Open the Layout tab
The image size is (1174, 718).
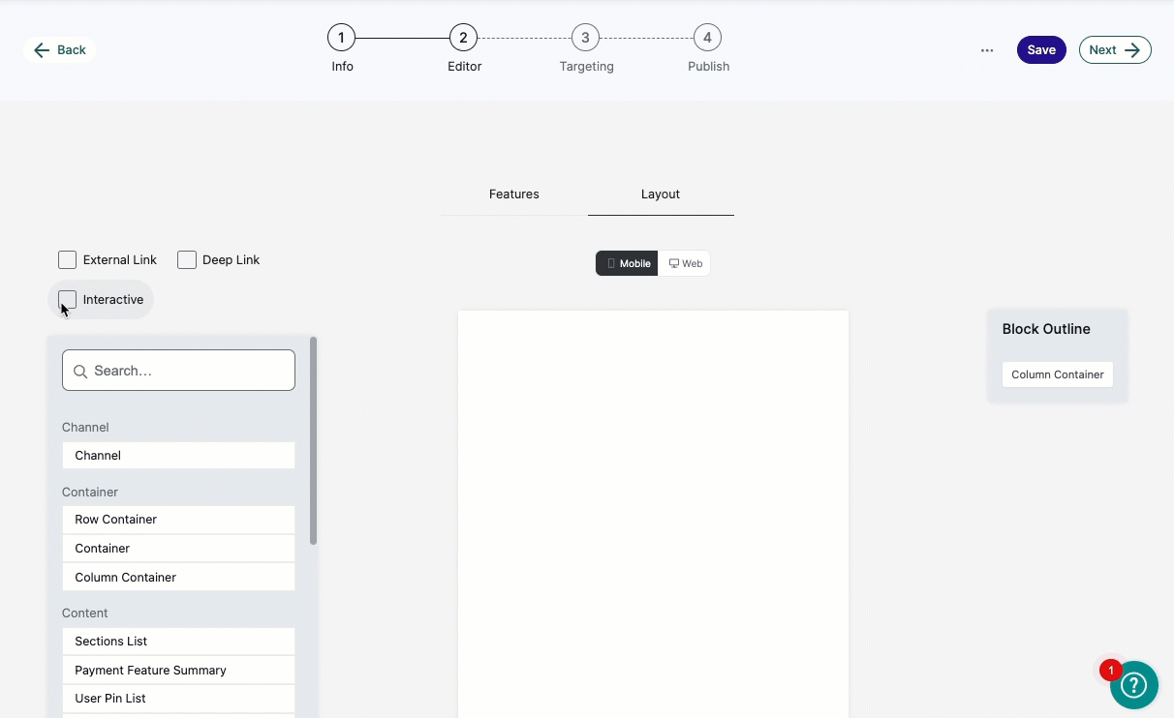[x=661, y=194]
